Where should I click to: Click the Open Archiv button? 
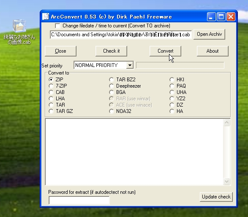[209, 34]
